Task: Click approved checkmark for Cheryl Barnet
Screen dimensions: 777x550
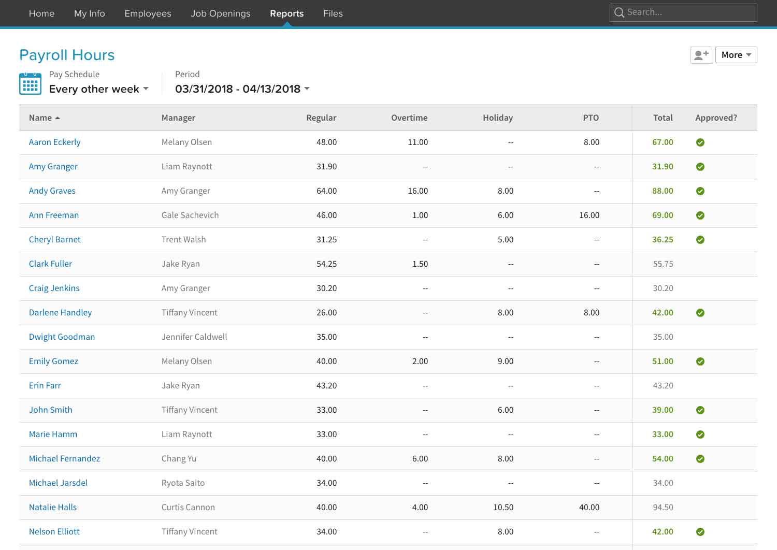Action: coord(700,240)
